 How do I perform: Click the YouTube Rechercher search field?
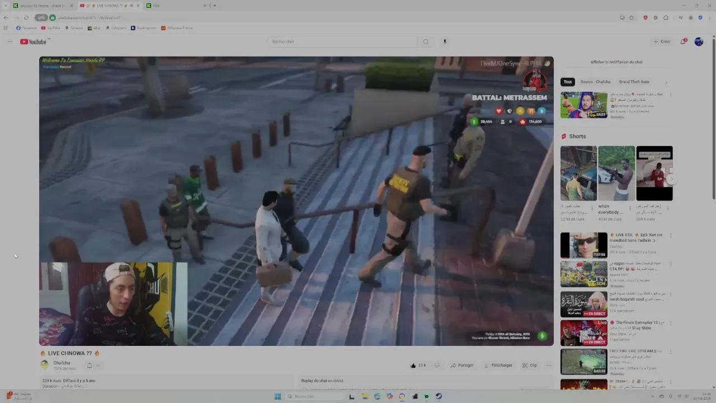pyautogui.click(x=342, y=41)
